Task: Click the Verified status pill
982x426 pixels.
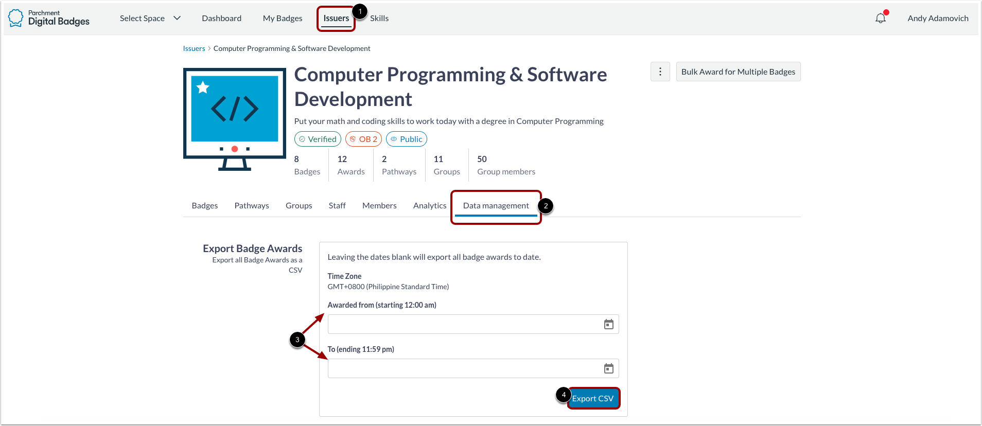Action: (x=318, y=139)
